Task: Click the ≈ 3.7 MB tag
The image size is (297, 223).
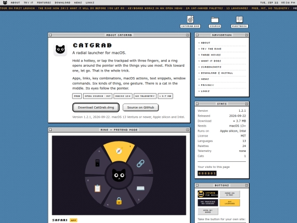Action: click(x=166, y=96)
